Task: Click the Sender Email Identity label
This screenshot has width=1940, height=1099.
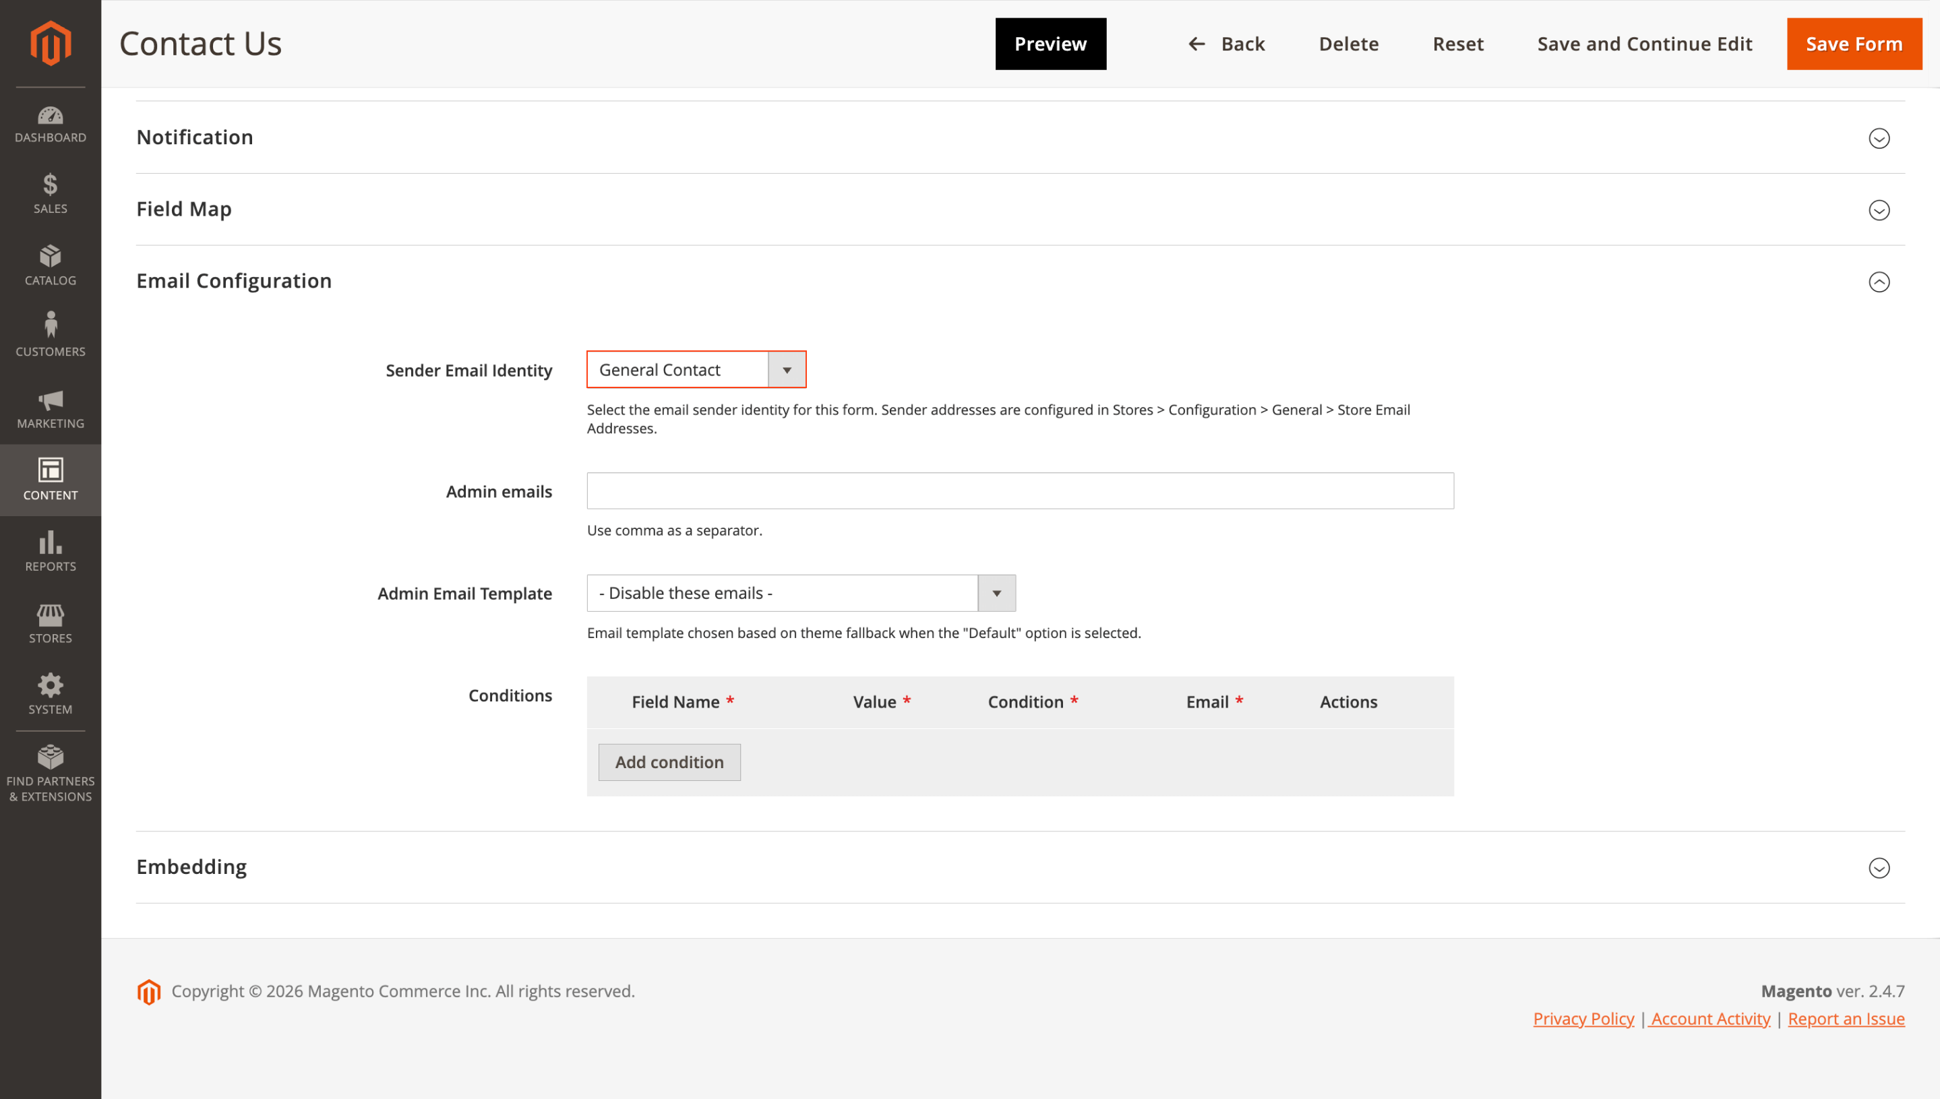Action: click(468, 371)
